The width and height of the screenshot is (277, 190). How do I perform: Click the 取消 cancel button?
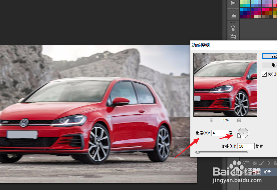[x=269, y=65]
